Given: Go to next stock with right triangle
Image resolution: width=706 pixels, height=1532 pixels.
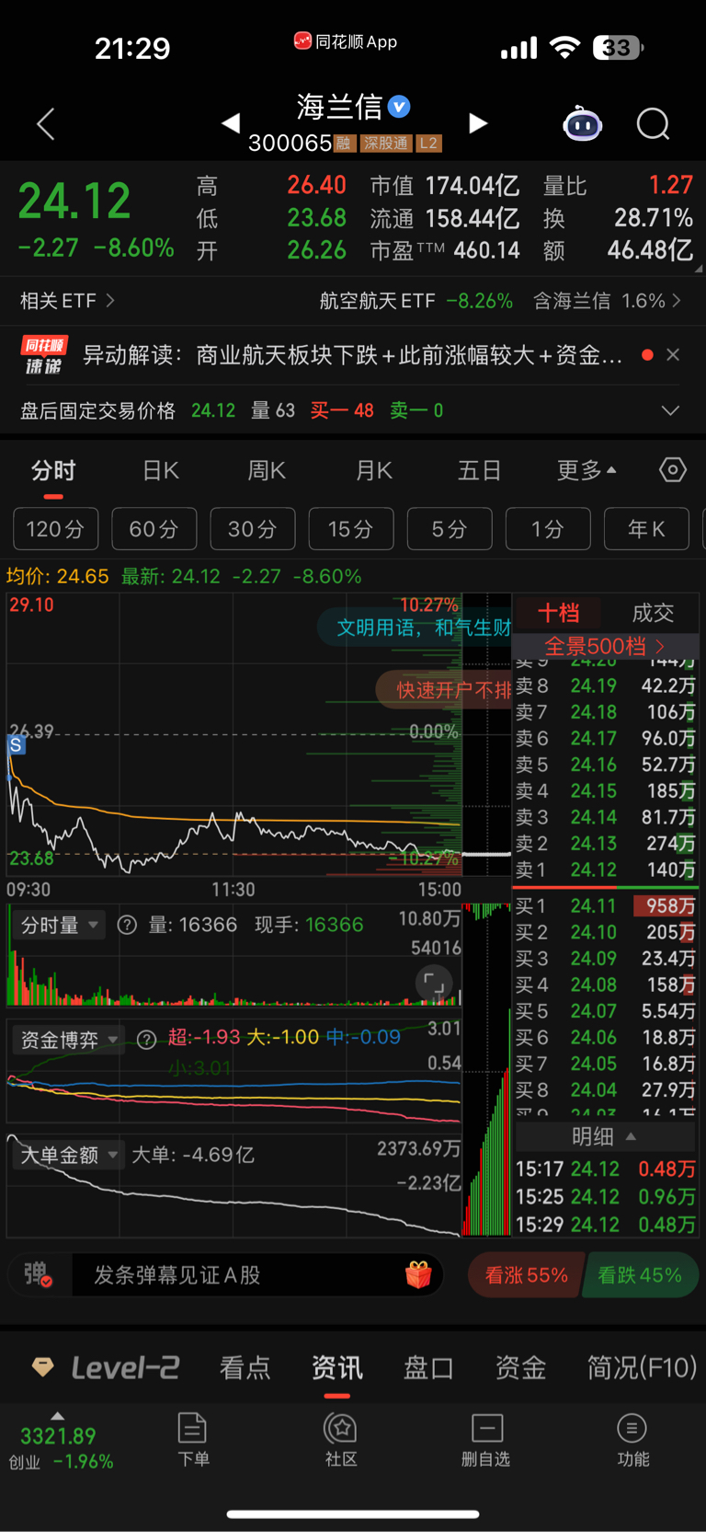Looking at the screenshot, I should [x=478, y=123].
